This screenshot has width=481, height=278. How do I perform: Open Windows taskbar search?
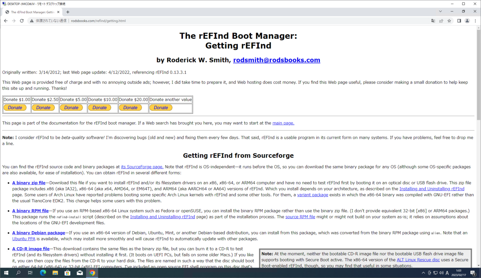(18, 273)
